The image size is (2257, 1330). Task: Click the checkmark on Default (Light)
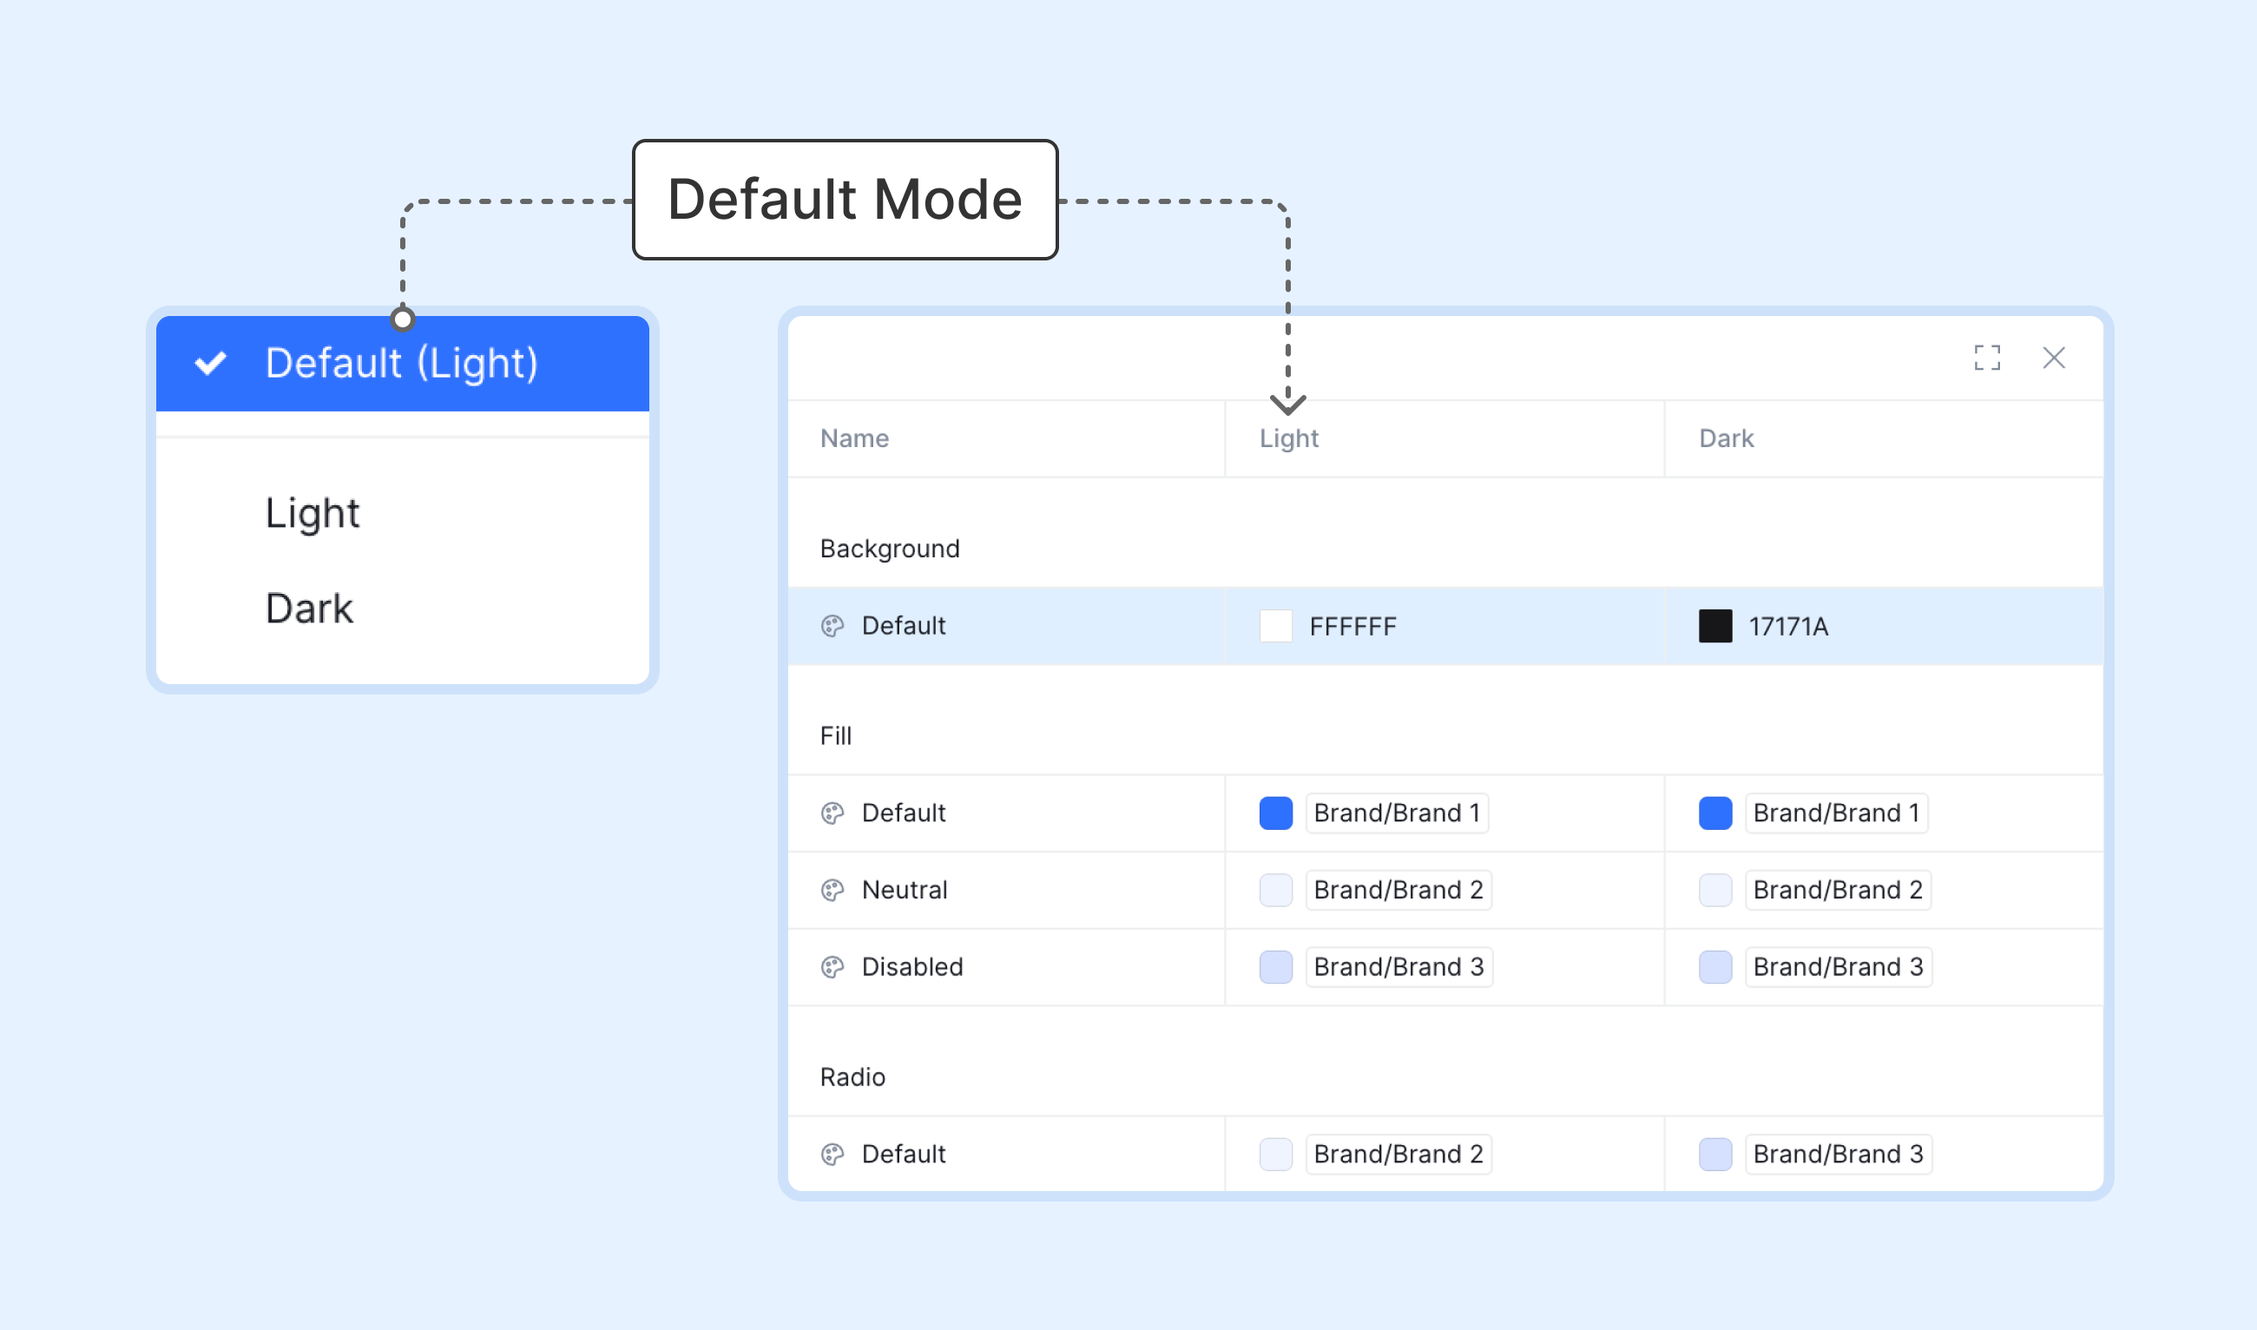coord(211,363)
